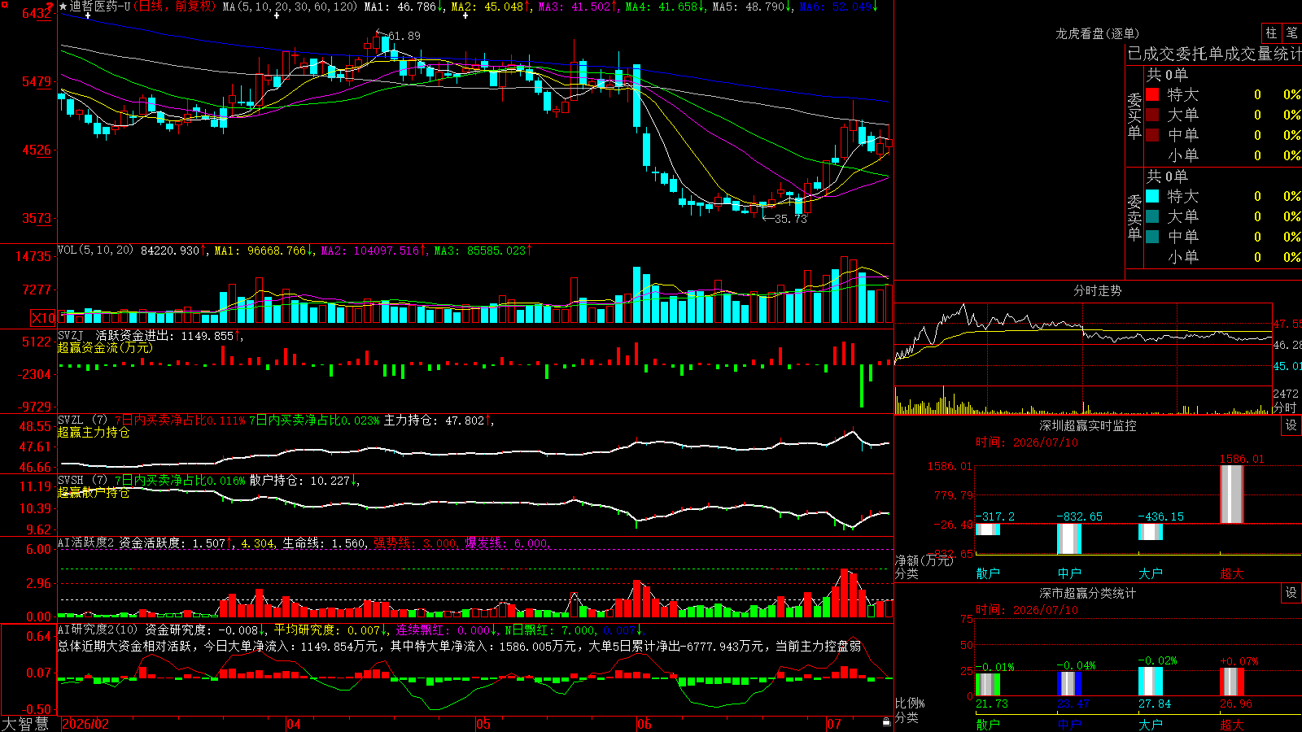Viewport: 1302px width, 732px height.
Task: Click the SVZJ 活跃资金进出 indicator label
Action: [146, 335]
